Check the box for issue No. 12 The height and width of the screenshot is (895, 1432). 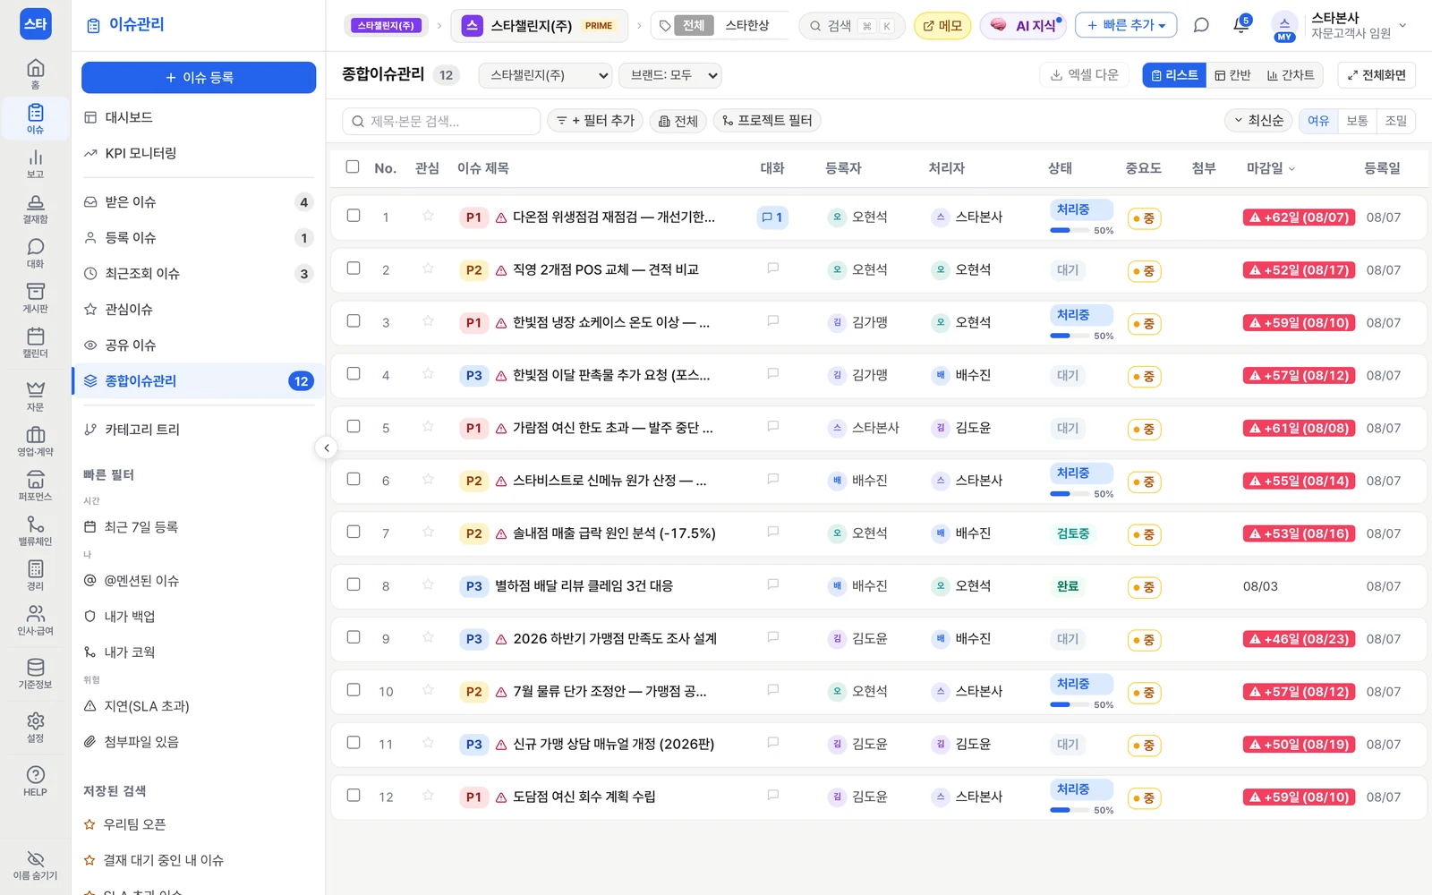[x=354, y=795]
